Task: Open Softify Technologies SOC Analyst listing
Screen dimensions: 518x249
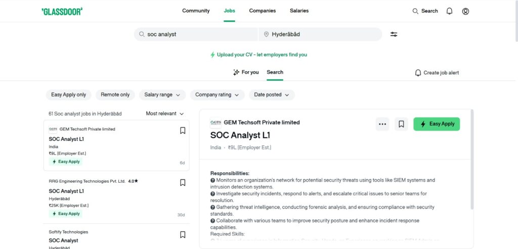Action: [63, 240]
